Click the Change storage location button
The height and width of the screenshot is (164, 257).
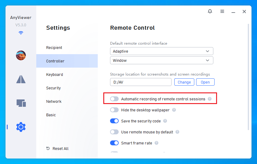184,82
